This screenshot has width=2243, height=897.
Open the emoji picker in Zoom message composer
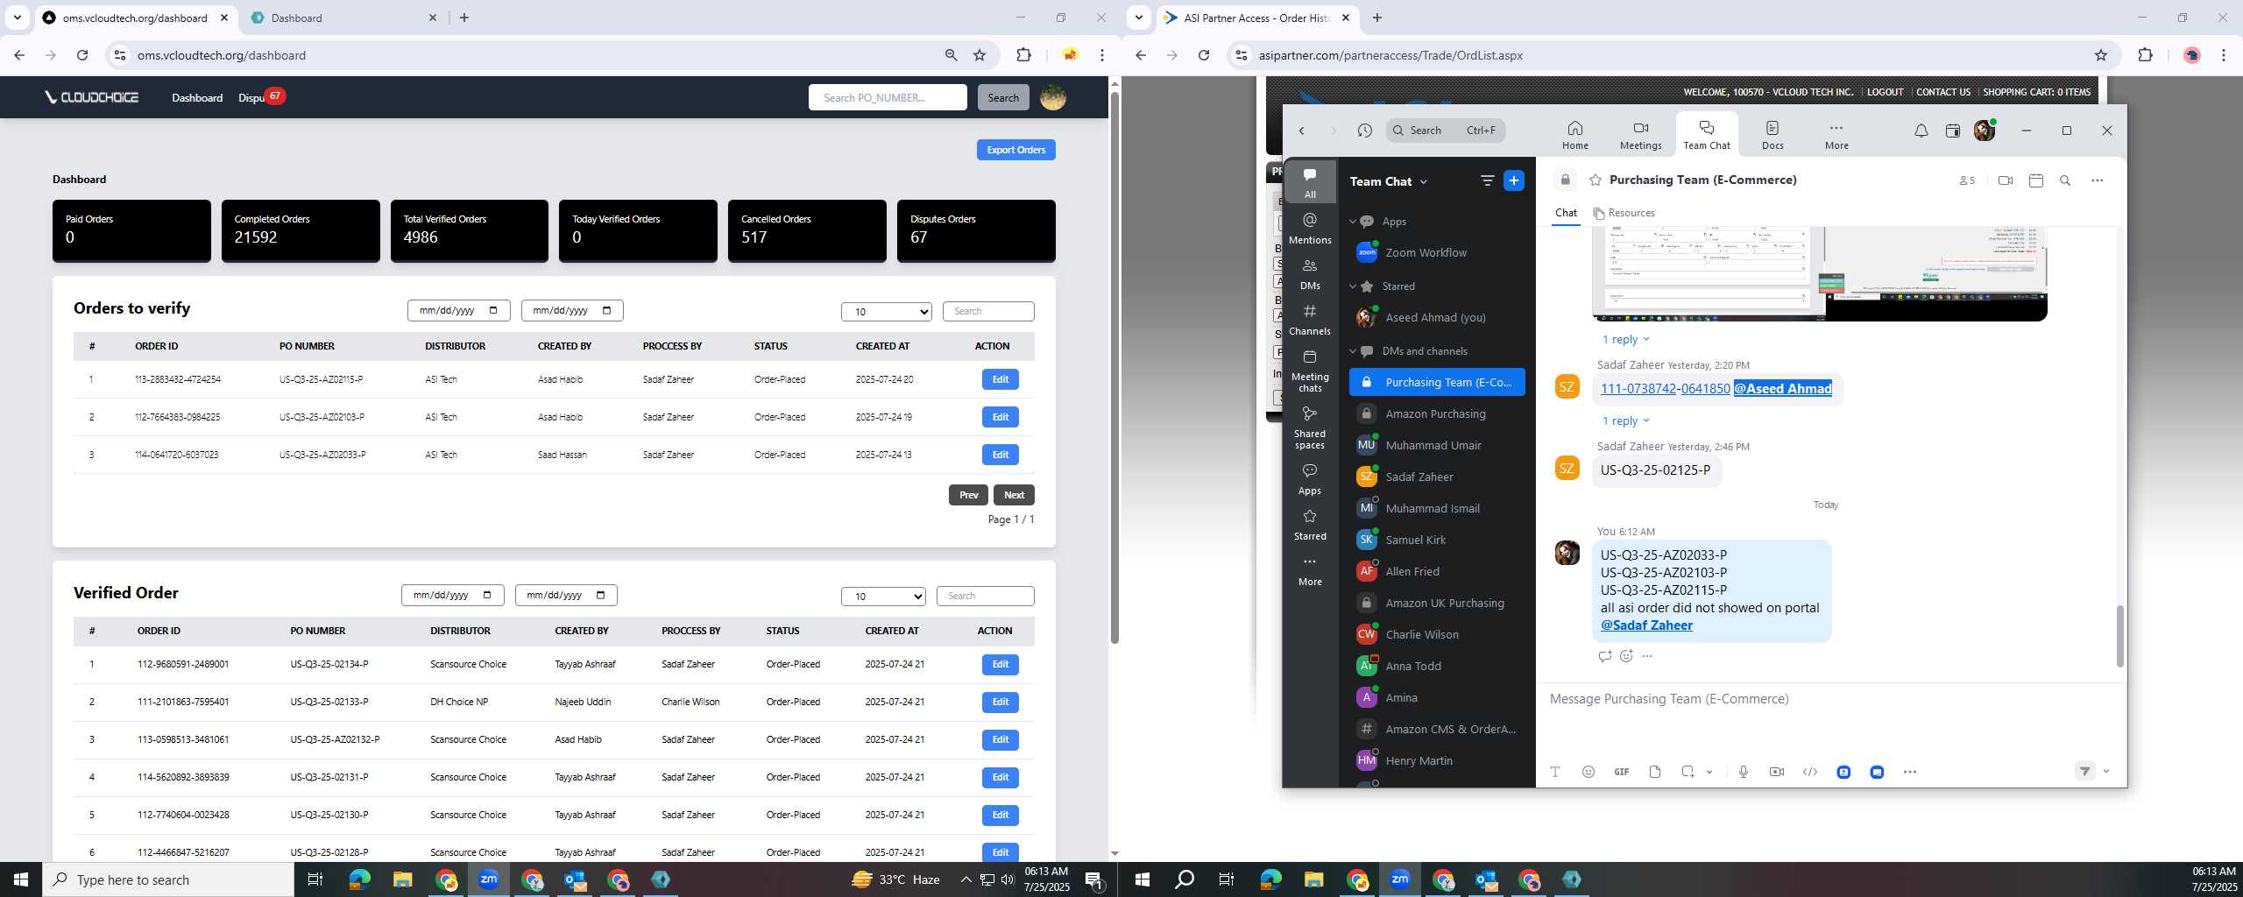(1588, 772)
